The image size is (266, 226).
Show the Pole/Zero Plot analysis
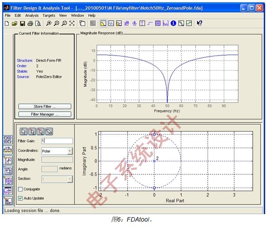coord(158,23)
